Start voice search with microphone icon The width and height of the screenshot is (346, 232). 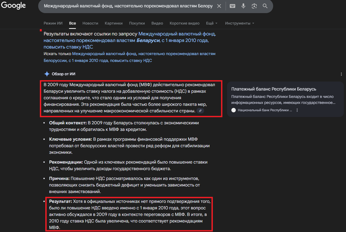[x=243, y=6]
